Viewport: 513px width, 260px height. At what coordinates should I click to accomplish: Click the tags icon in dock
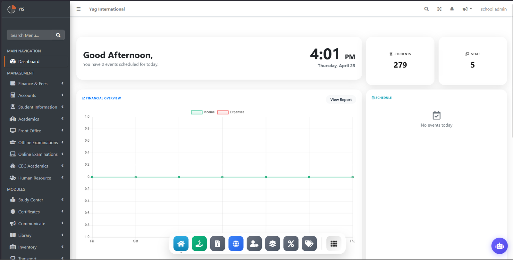click(309, 244)
